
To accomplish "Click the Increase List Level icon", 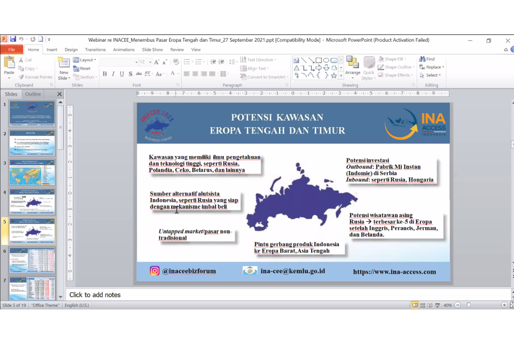I will (221, 62).
